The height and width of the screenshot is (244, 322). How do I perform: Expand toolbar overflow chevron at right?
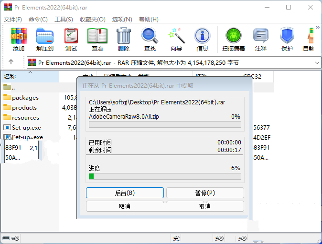[x=318, y=28]
